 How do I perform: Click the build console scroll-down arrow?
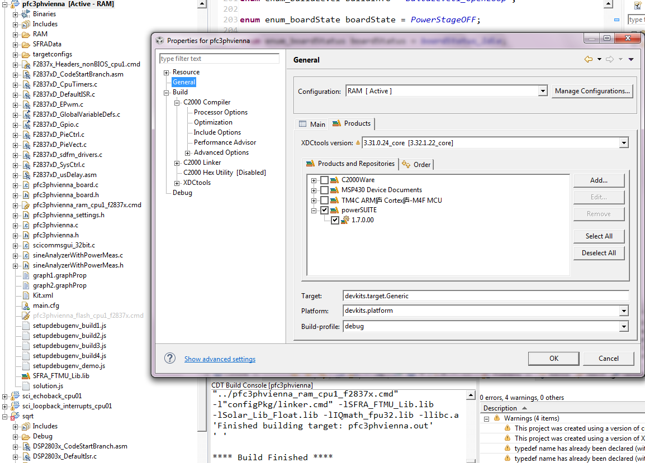[x=471, y=461]
